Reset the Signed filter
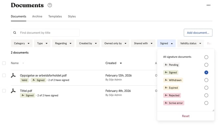 186,116
